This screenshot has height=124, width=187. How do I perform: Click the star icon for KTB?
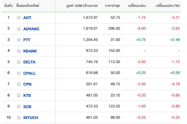click(x=19, y=95)
